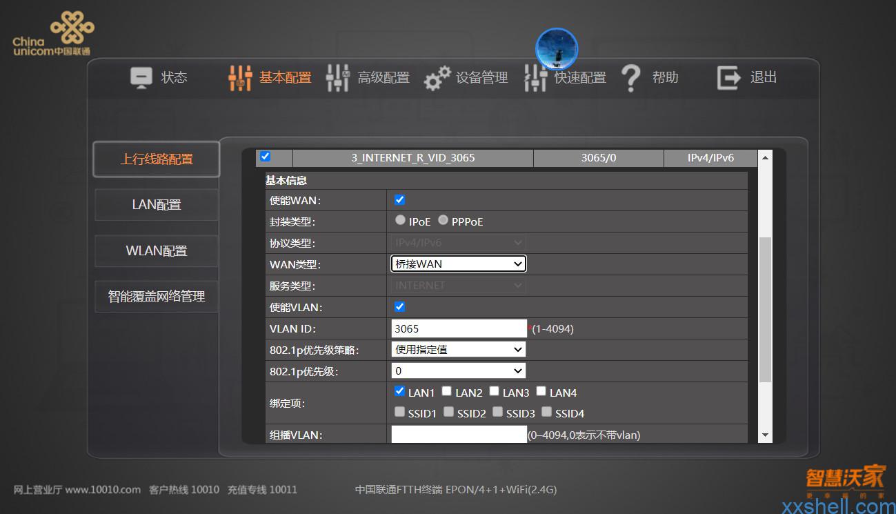
Task: Toggle the 使能WAN checkbox
Action: point(399,200)
